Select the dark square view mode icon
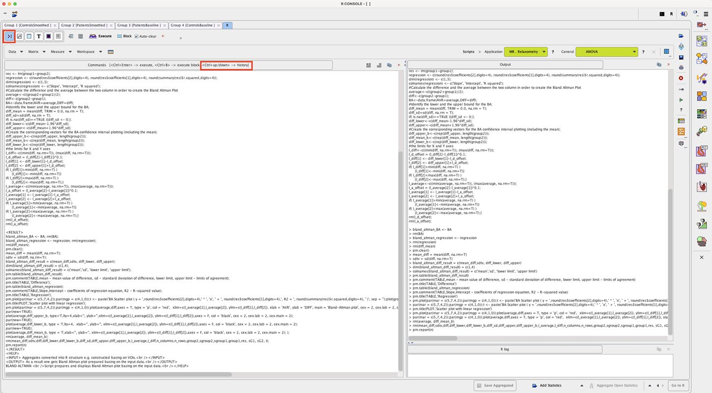 (x=49, y=36)
